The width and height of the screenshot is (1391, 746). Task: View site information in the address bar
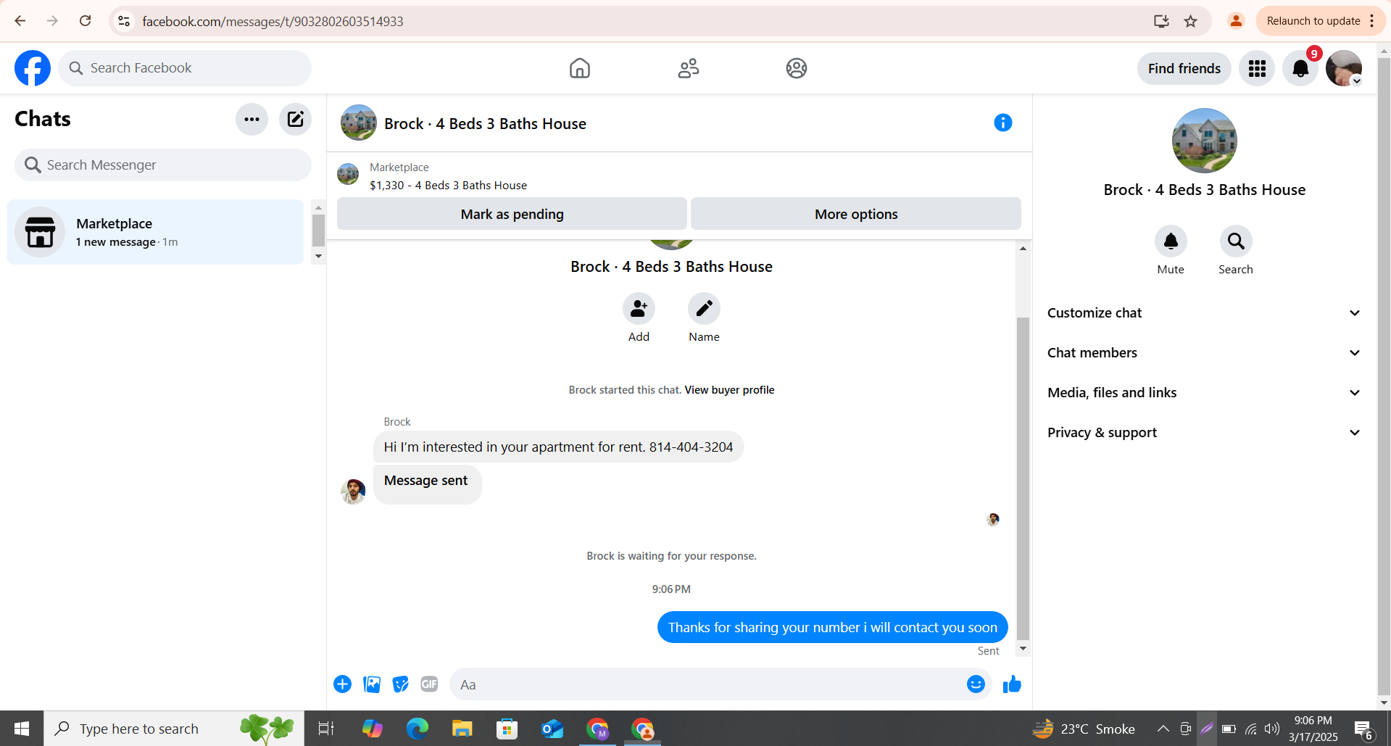coord(124,21)
